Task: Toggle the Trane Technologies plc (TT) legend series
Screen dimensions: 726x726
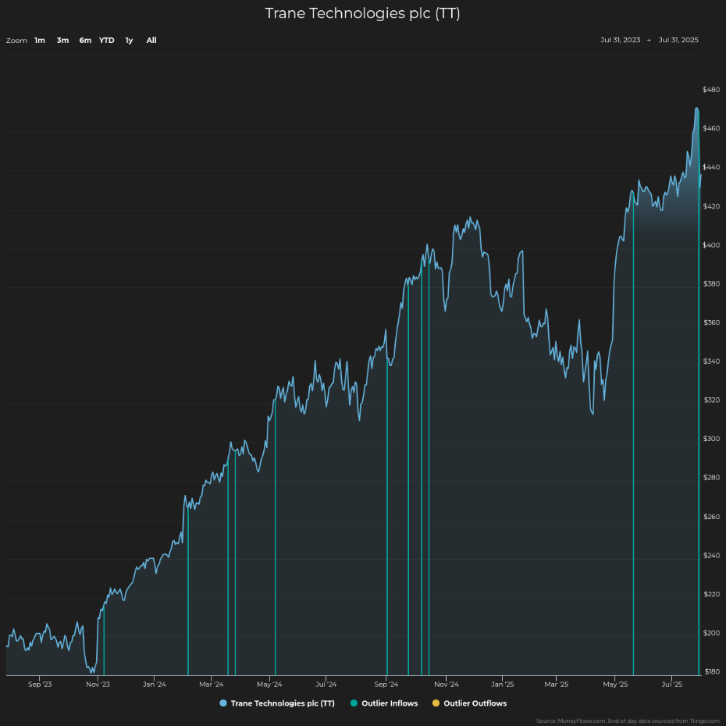Action: pos(277,703)
